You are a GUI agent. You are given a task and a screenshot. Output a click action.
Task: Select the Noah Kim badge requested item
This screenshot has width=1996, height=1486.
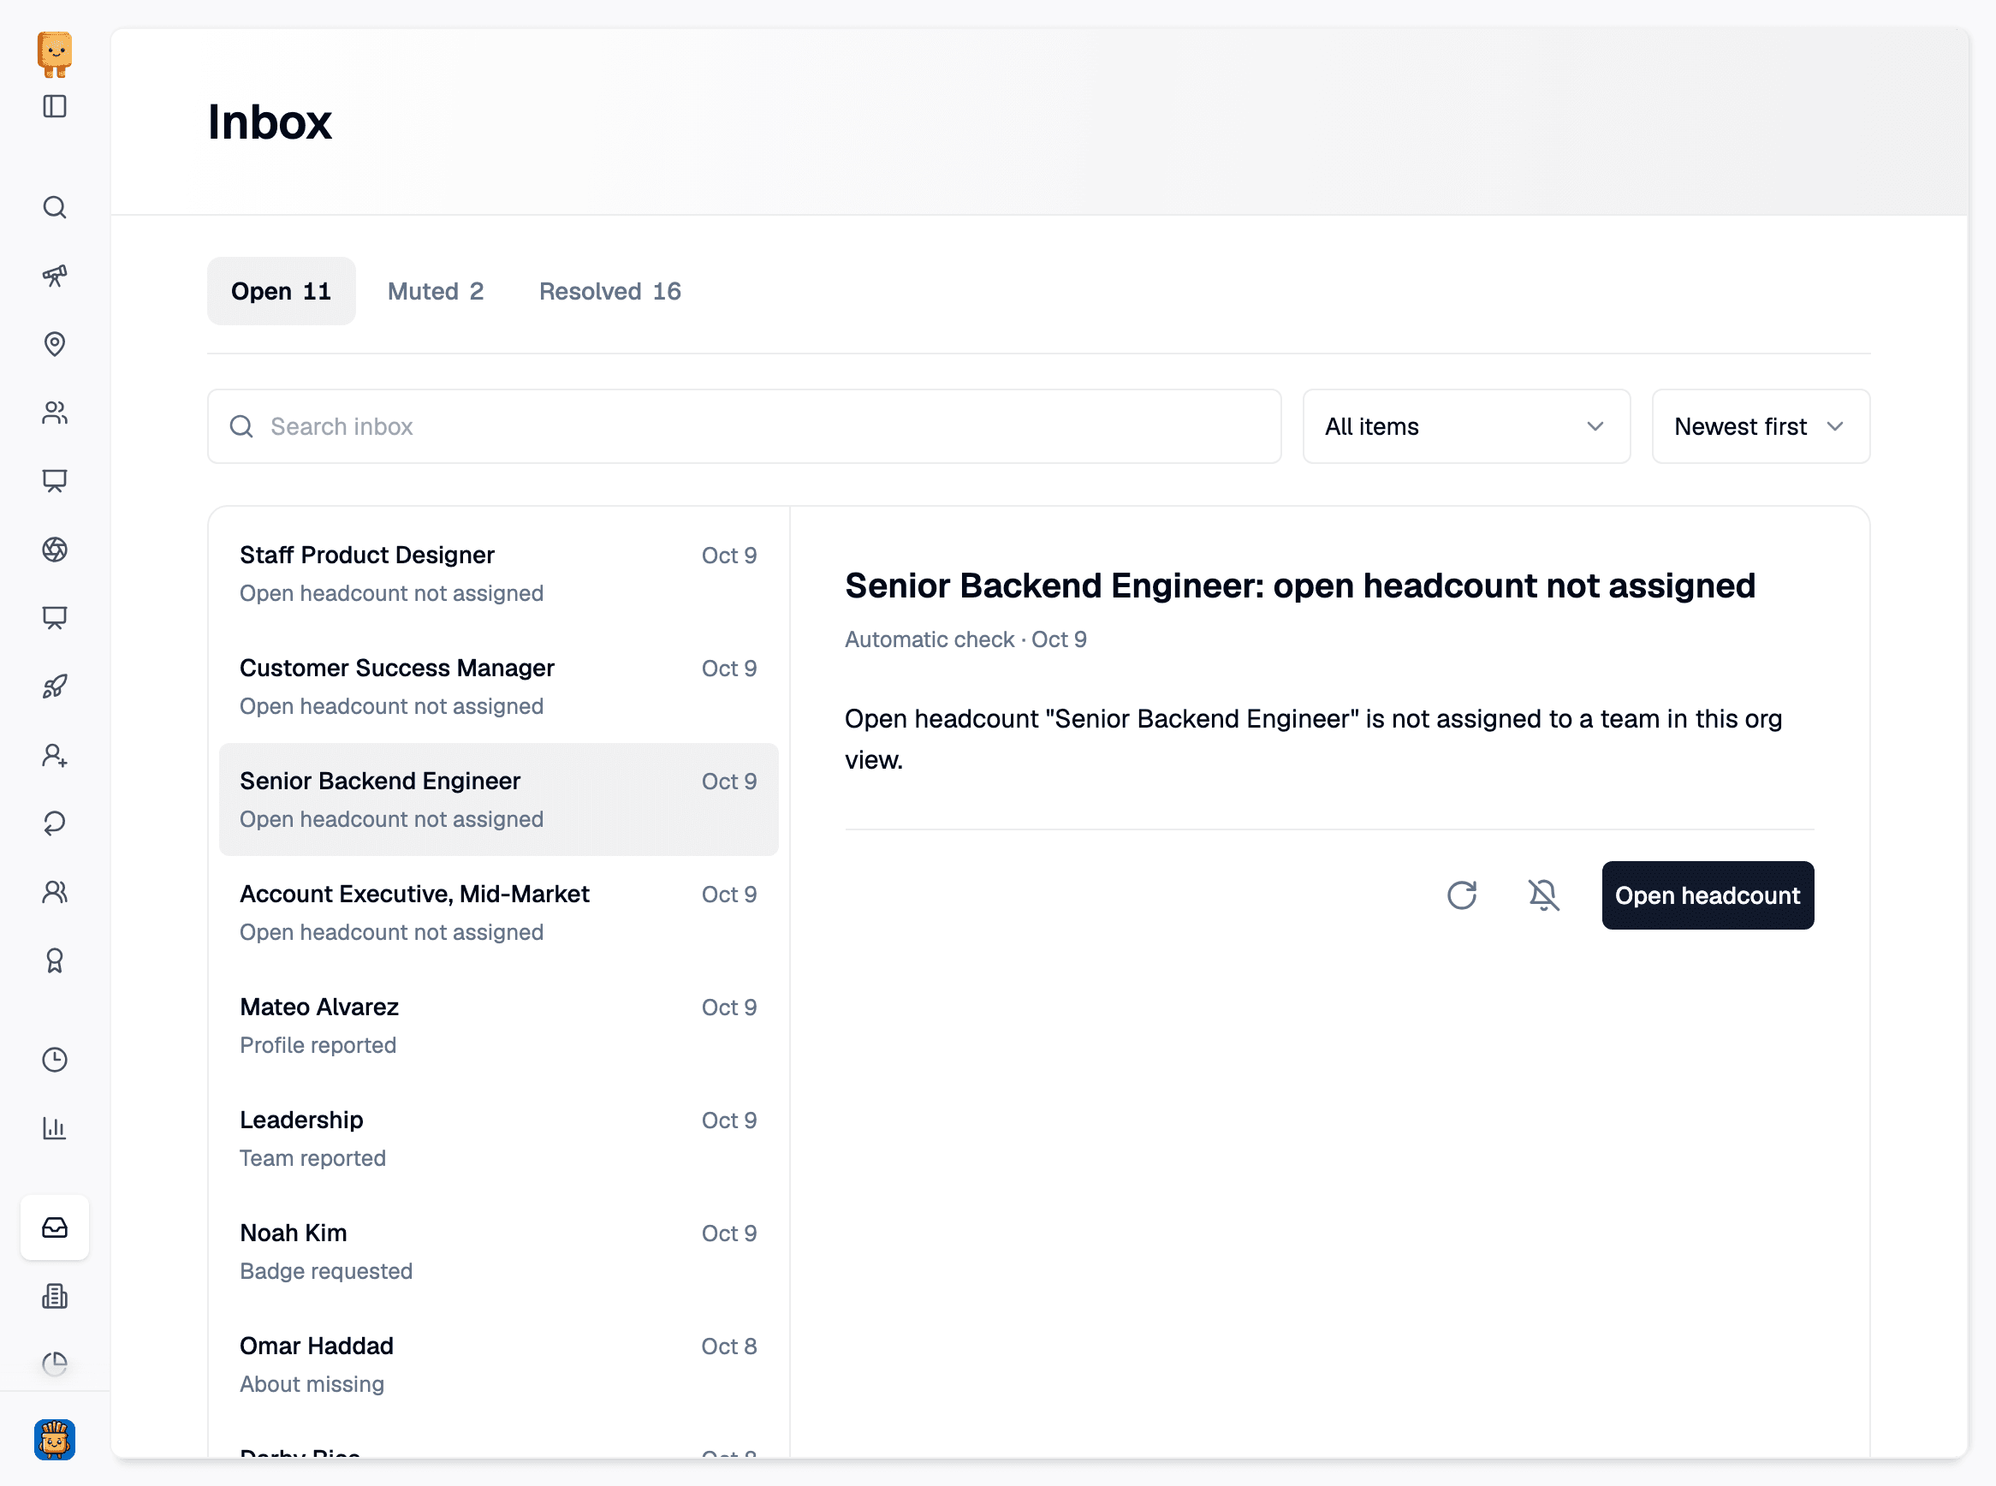(498, 1251)
